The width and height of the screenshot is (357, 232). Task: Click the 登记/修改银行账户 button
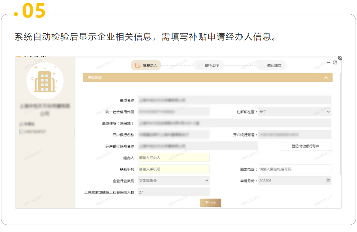[x=305, y=146]
